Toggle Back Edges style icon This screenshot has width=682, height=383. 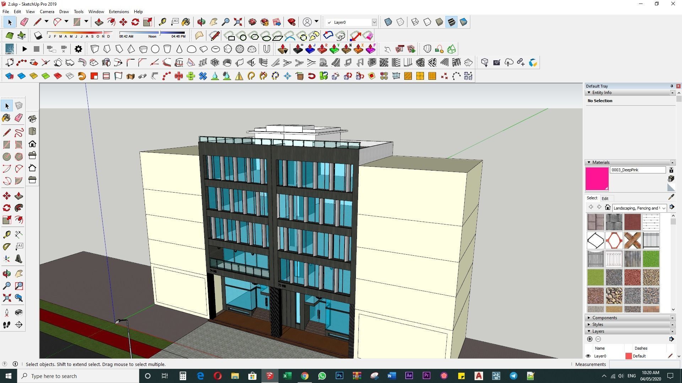(400, 22)
